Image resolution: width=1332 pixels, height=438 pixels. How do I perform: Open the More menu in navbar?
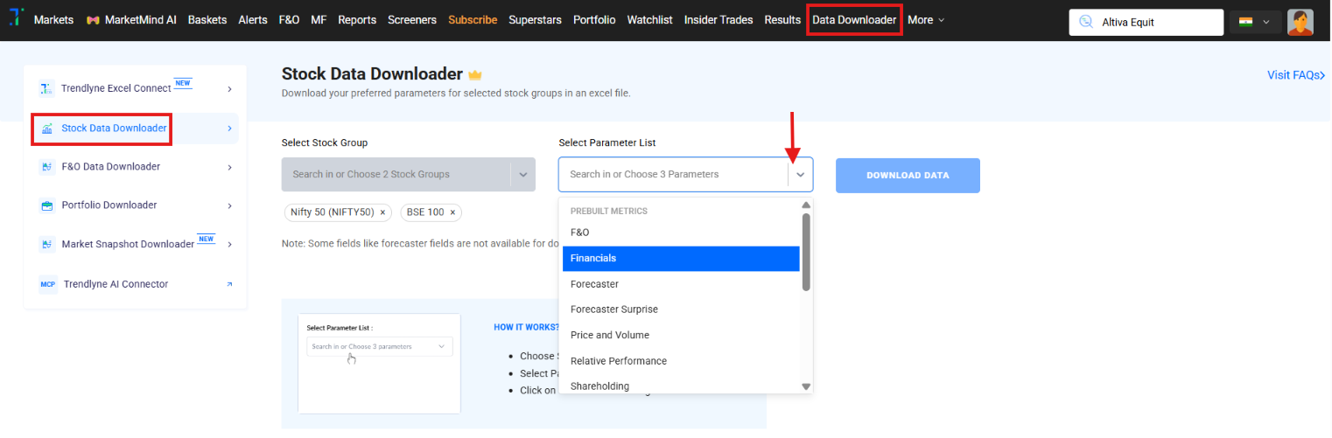(926, 19)
